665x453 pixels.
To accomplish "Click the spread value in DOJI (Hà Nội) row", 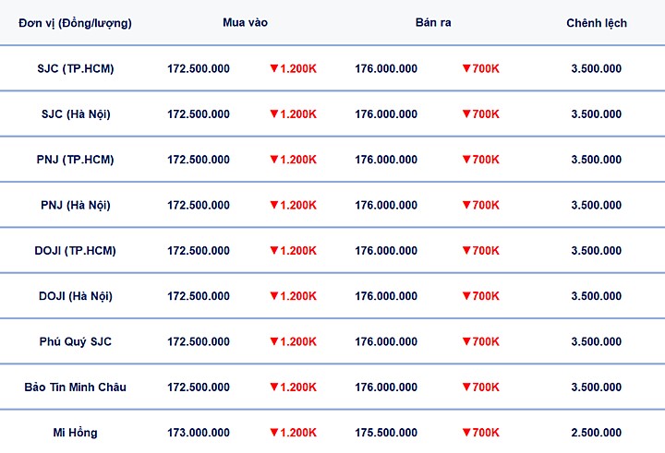I will coord(597,296).
